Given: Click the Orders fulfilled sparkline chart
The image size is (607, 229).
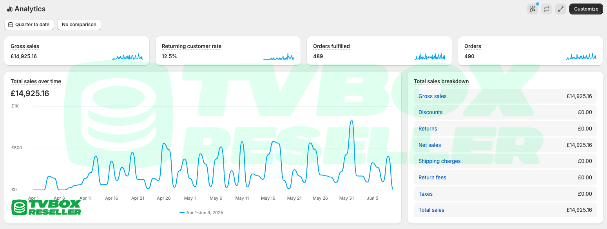Looking at the screenshot, I should [430, 57].
